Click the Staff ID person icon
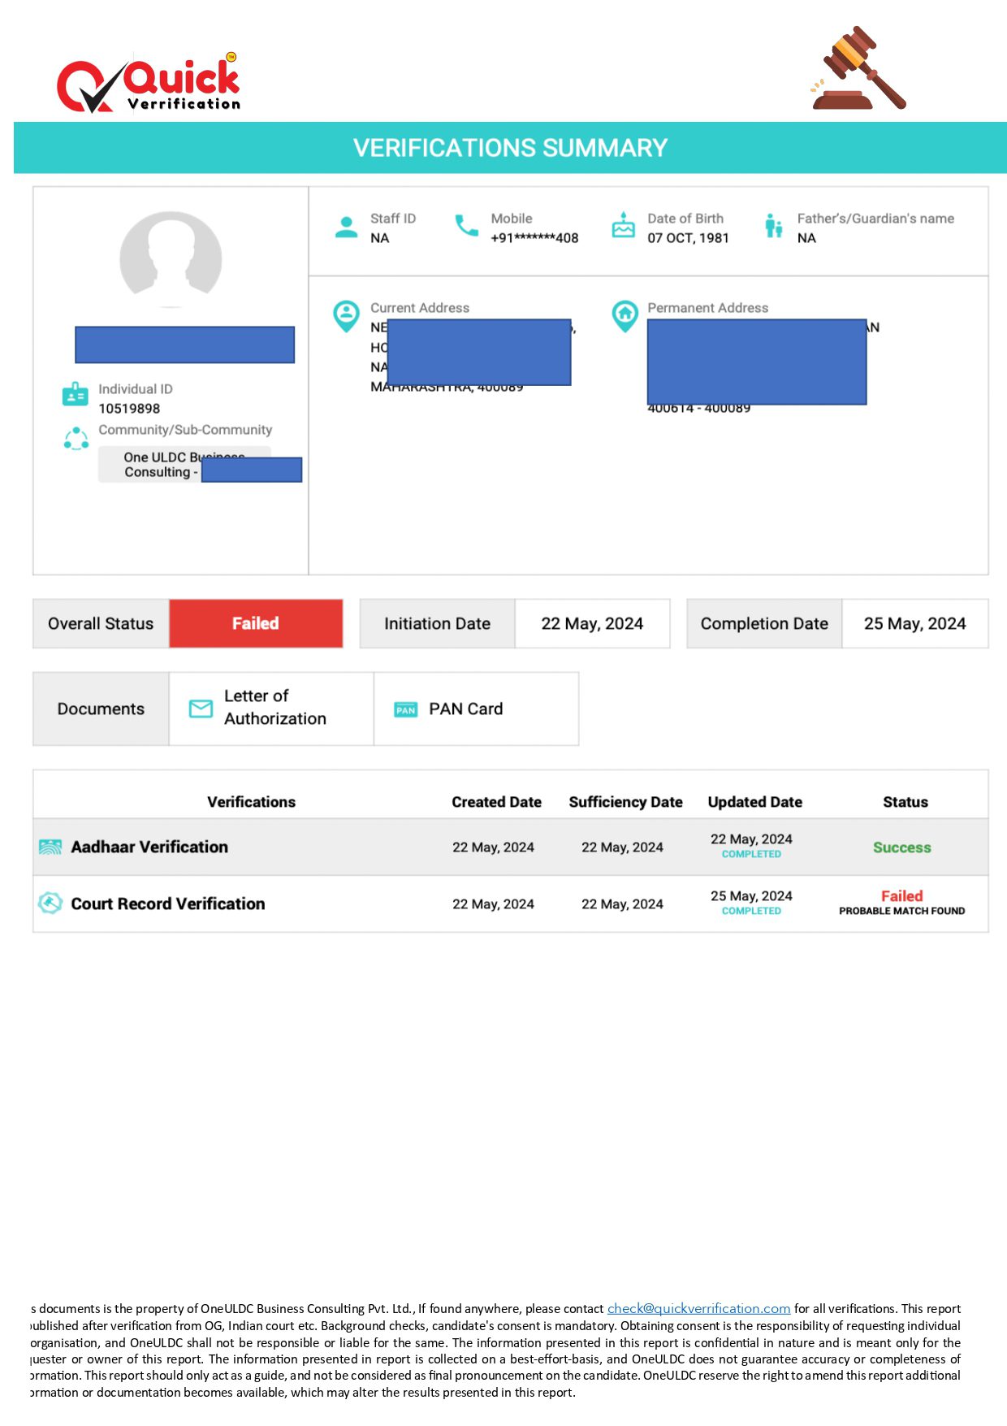Screen dimensions: 1007x1426 [346, 228]
